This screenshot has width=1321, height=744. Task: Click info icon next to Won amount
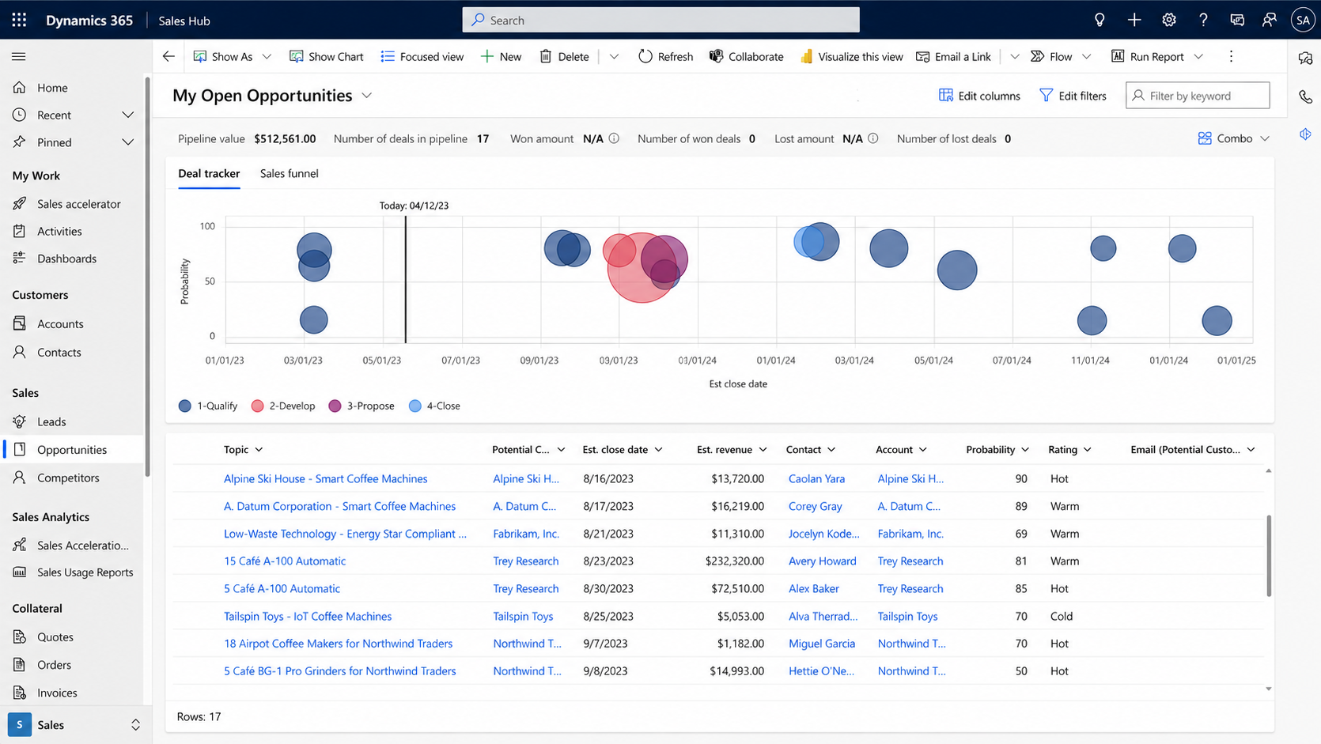click(x=614, y=138)
